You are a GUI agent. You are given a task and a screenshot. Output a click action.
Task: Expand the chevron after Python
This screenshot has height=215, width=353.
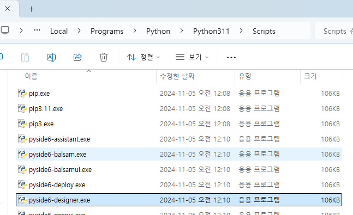pos(182,30)
